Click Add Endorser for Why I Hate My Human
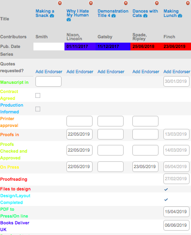 click(80, 72)
